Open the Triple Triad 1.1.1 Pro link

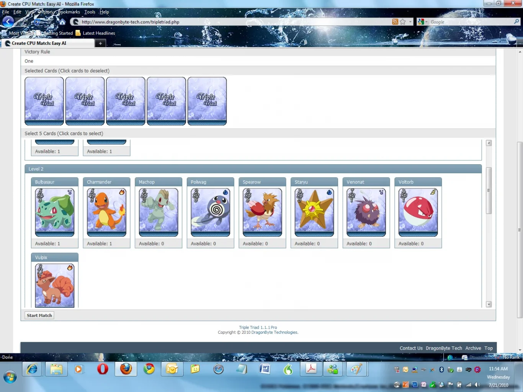point(258,327)
